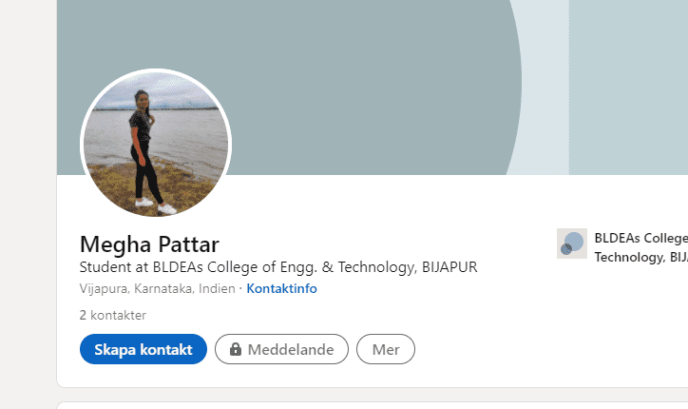Click the Skapa kontakt button
The width and height of the screenshot is (688, 409).
[143, 349]
